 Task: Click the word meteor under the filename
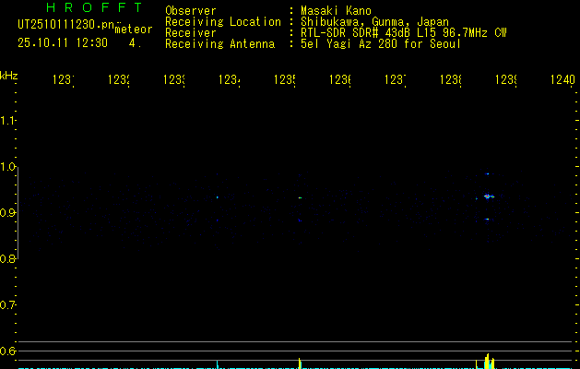click(134, 30)
